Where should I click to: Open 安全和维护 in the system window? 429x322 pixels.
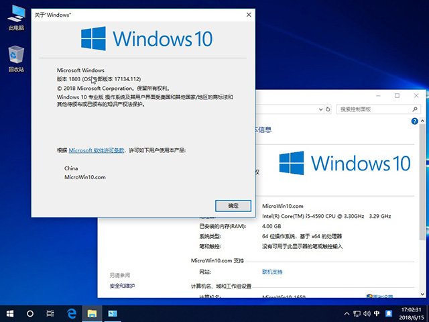pos(122,286)
